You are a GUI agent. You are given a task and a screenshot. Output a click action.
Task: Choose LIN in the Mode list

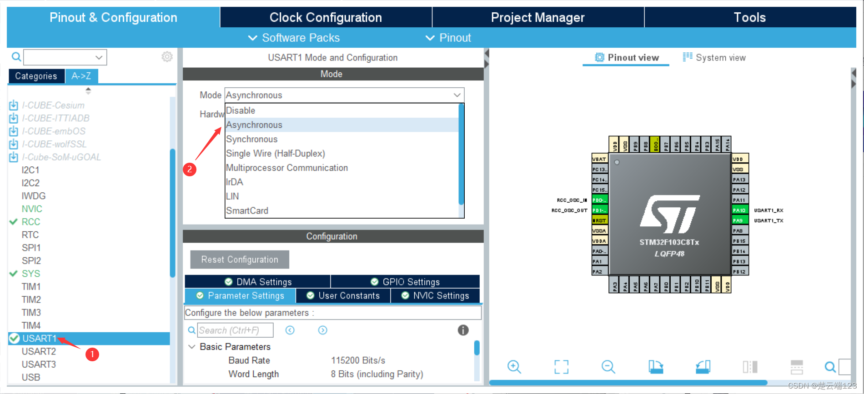pyautogui.click(x=342, y=196)
